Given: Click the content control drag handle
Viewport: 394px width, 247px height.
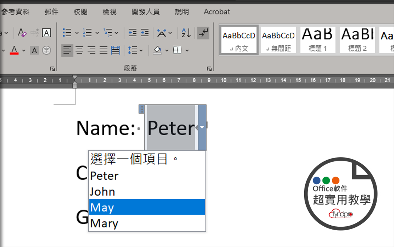Looking at the screenshot, I should pos(142,109).
